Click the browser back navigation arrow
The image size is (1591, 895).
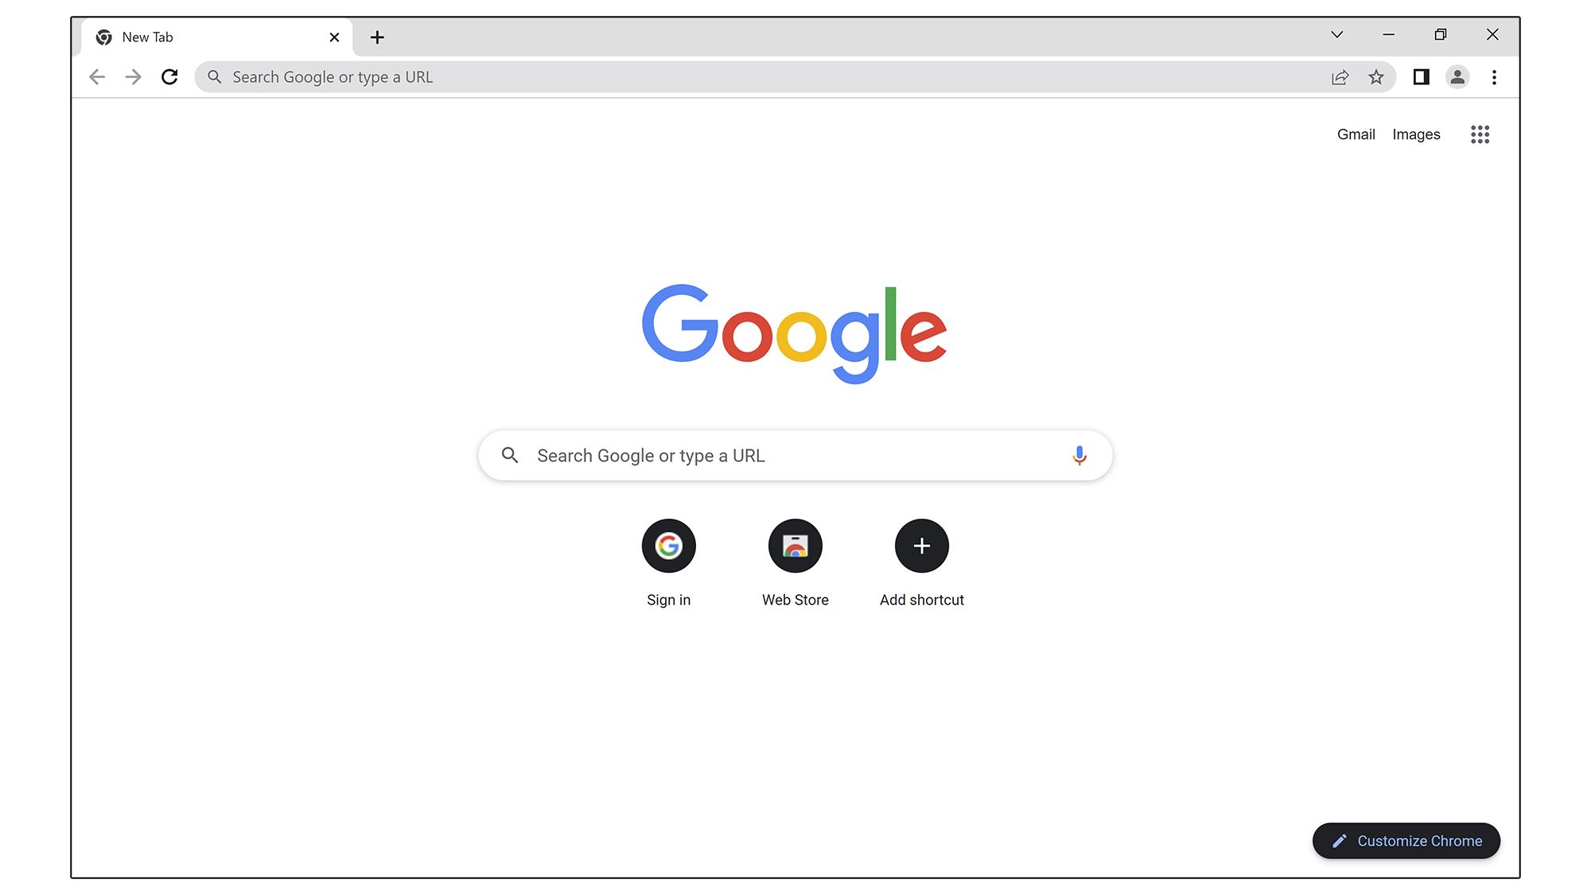[97, 76]
